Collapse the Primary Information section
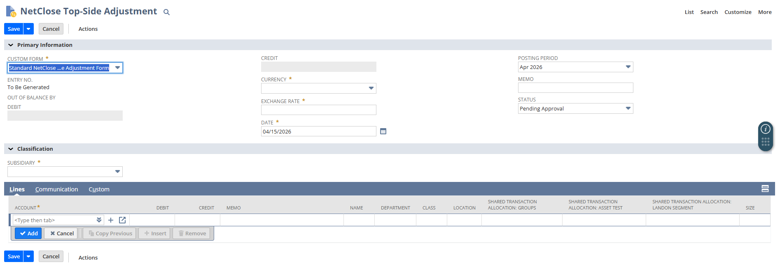The image size is (780, 269). click(x=11, y=45)
